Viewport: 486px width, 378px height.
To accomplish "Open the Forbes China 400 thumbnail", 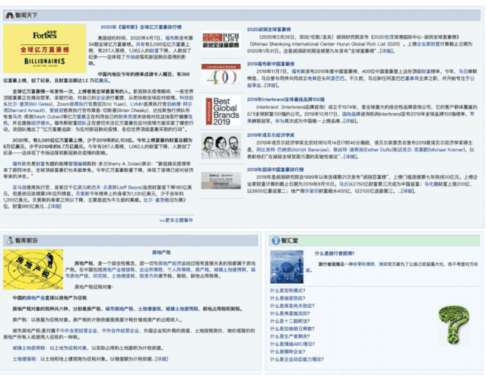I will 221,75.
